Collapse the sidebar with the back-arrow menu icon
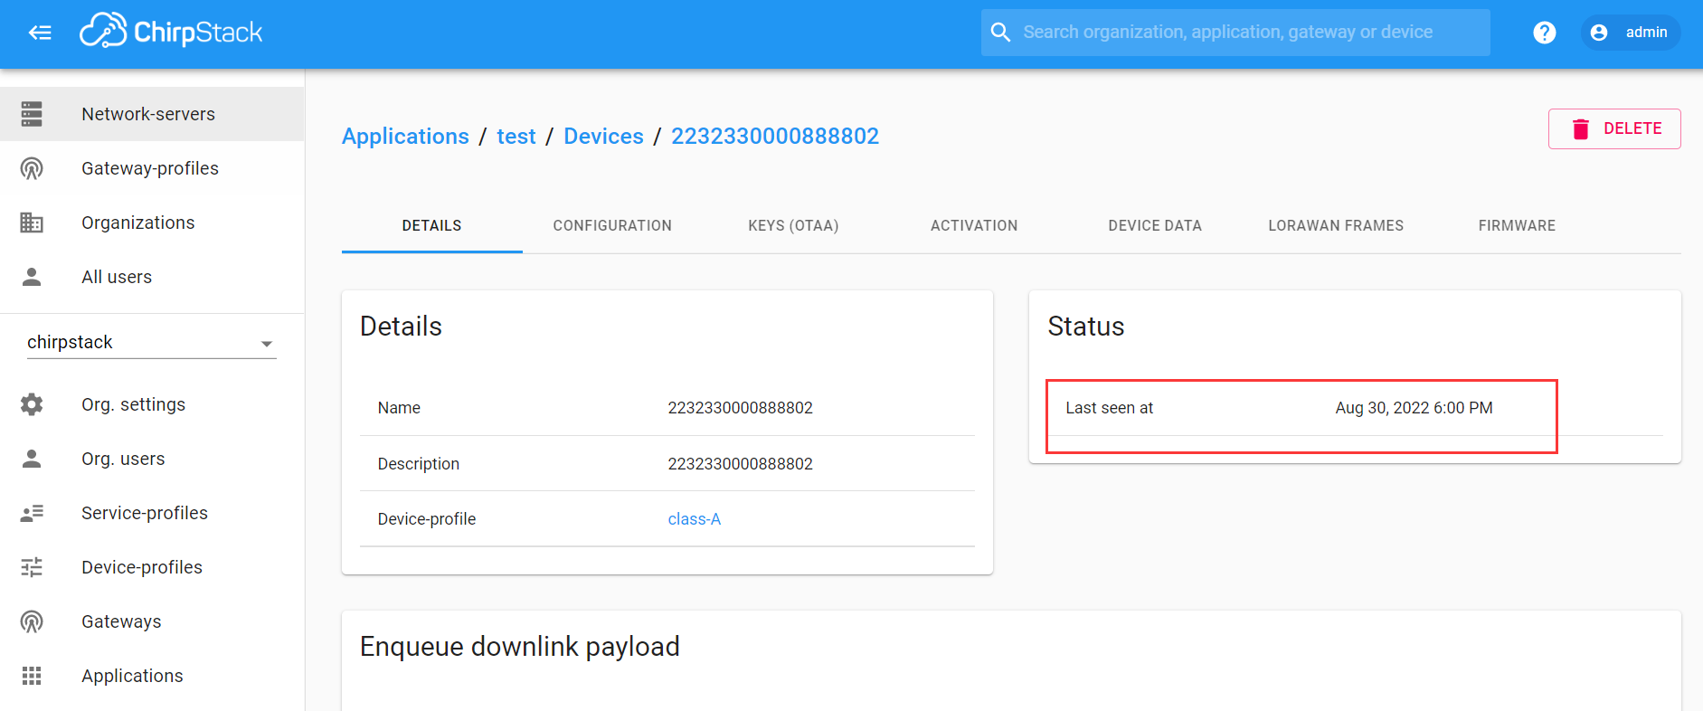Screen dimensions: 1703x711 [x=40, y=33]
